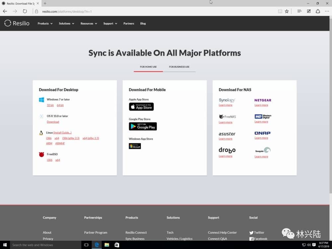The image size is (332, 249).
Task: Click the FreeBSD red devil icon
Action: pyautogui.click(x=41, y=155)
